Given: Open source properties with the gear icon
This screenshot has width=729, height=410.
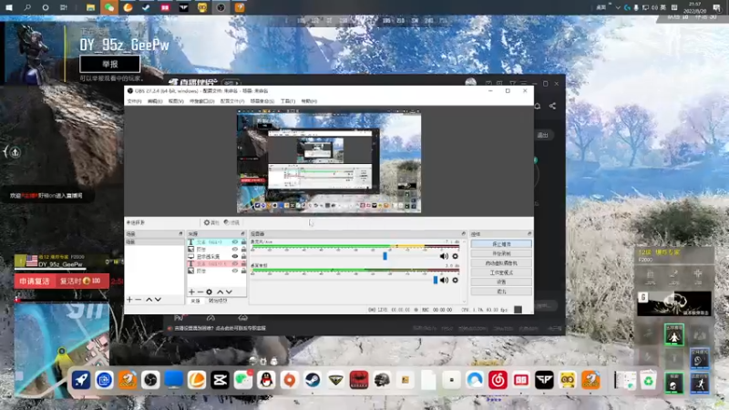Looking at the screenshot, I should [x=210, y=292].
